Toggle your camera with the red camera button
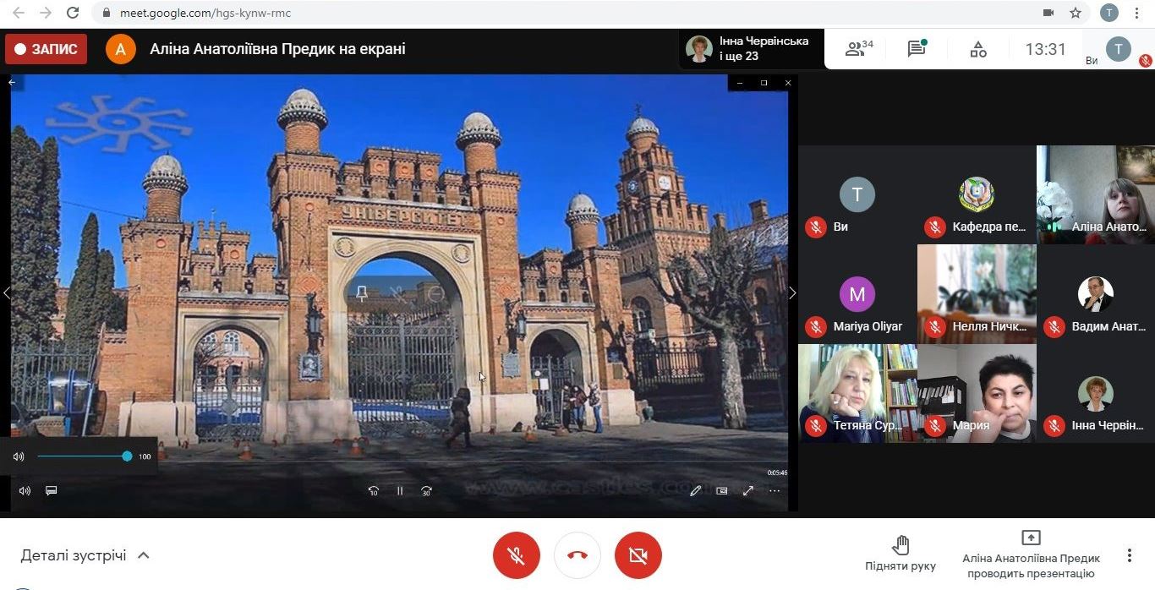1155x590 pixels. [x=638, y=555]
